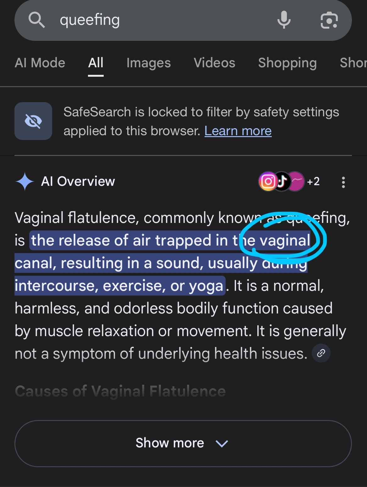Image resolution: width=367 pixels, height=487 pixels.
Task: Follow the SafeSearch Learn more link
Action: pos(238,131)
